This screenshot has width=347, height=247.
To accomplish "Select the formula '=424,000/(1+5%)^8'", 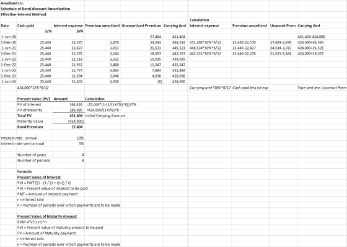I will pyautogui.click(x=103, y=110).
